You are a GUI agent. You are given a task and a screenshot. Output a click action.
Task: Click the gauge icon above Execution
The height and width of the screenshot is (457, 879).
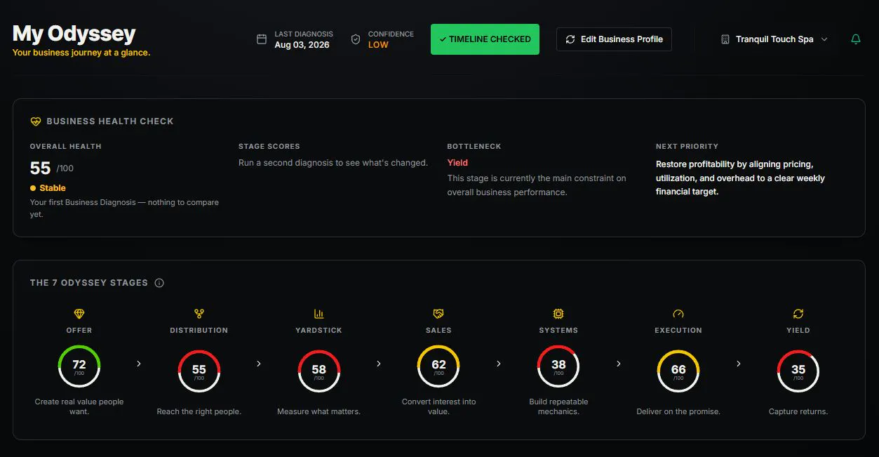pos(678,314)
